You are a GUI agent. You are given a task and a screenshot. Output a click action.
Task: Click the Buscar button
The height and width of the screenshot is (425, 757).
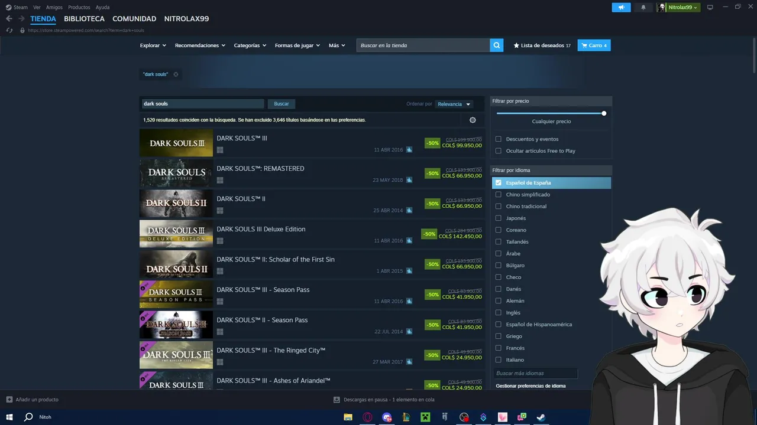pyautogui.click(x=282, y=104)
